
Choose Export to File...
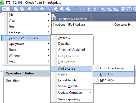coord(72,80)
